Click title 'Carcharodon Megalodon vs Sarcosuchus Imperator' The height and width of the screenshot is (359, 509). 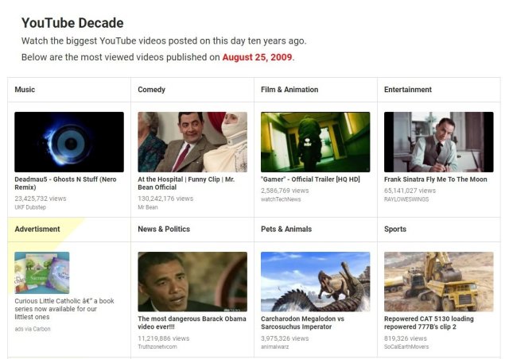(302, 322)
